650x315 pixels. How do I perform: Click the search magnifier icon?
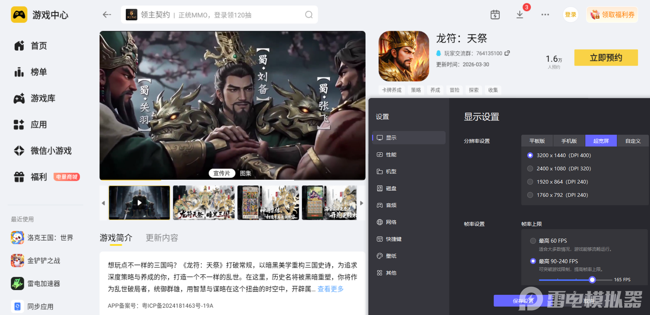click(309, 15)
